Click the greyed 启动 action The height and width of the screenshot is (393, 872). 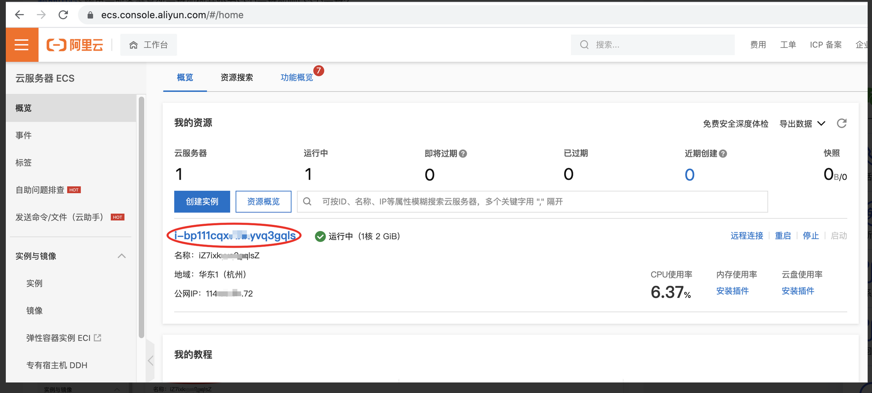pos(839,236)
